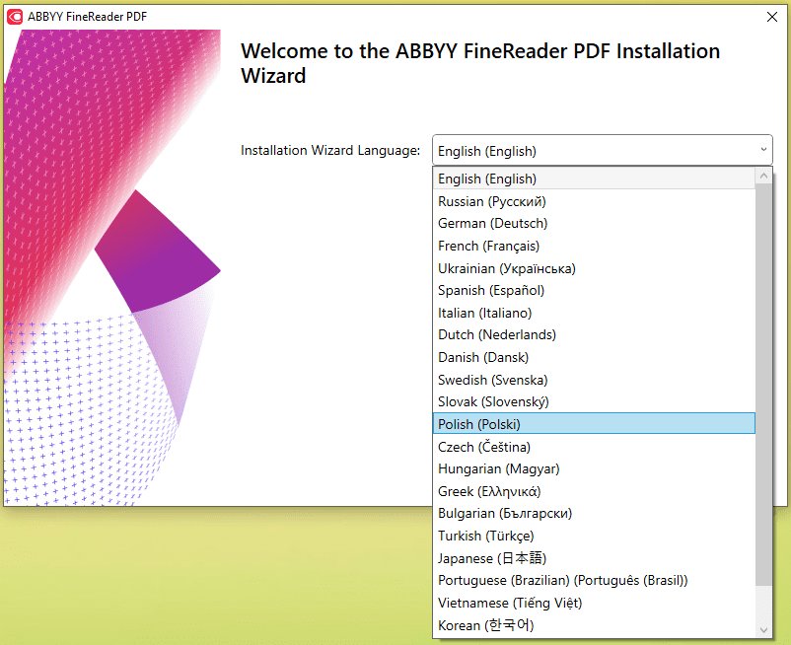Select the highlighted Polish (Polski) entry

pyautogui.click(x=594, y=424)
